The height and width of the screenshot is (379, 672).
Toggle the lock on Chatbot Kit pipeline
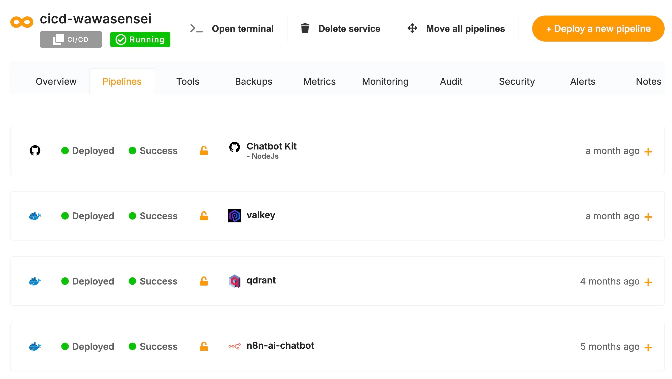[204, 151]
